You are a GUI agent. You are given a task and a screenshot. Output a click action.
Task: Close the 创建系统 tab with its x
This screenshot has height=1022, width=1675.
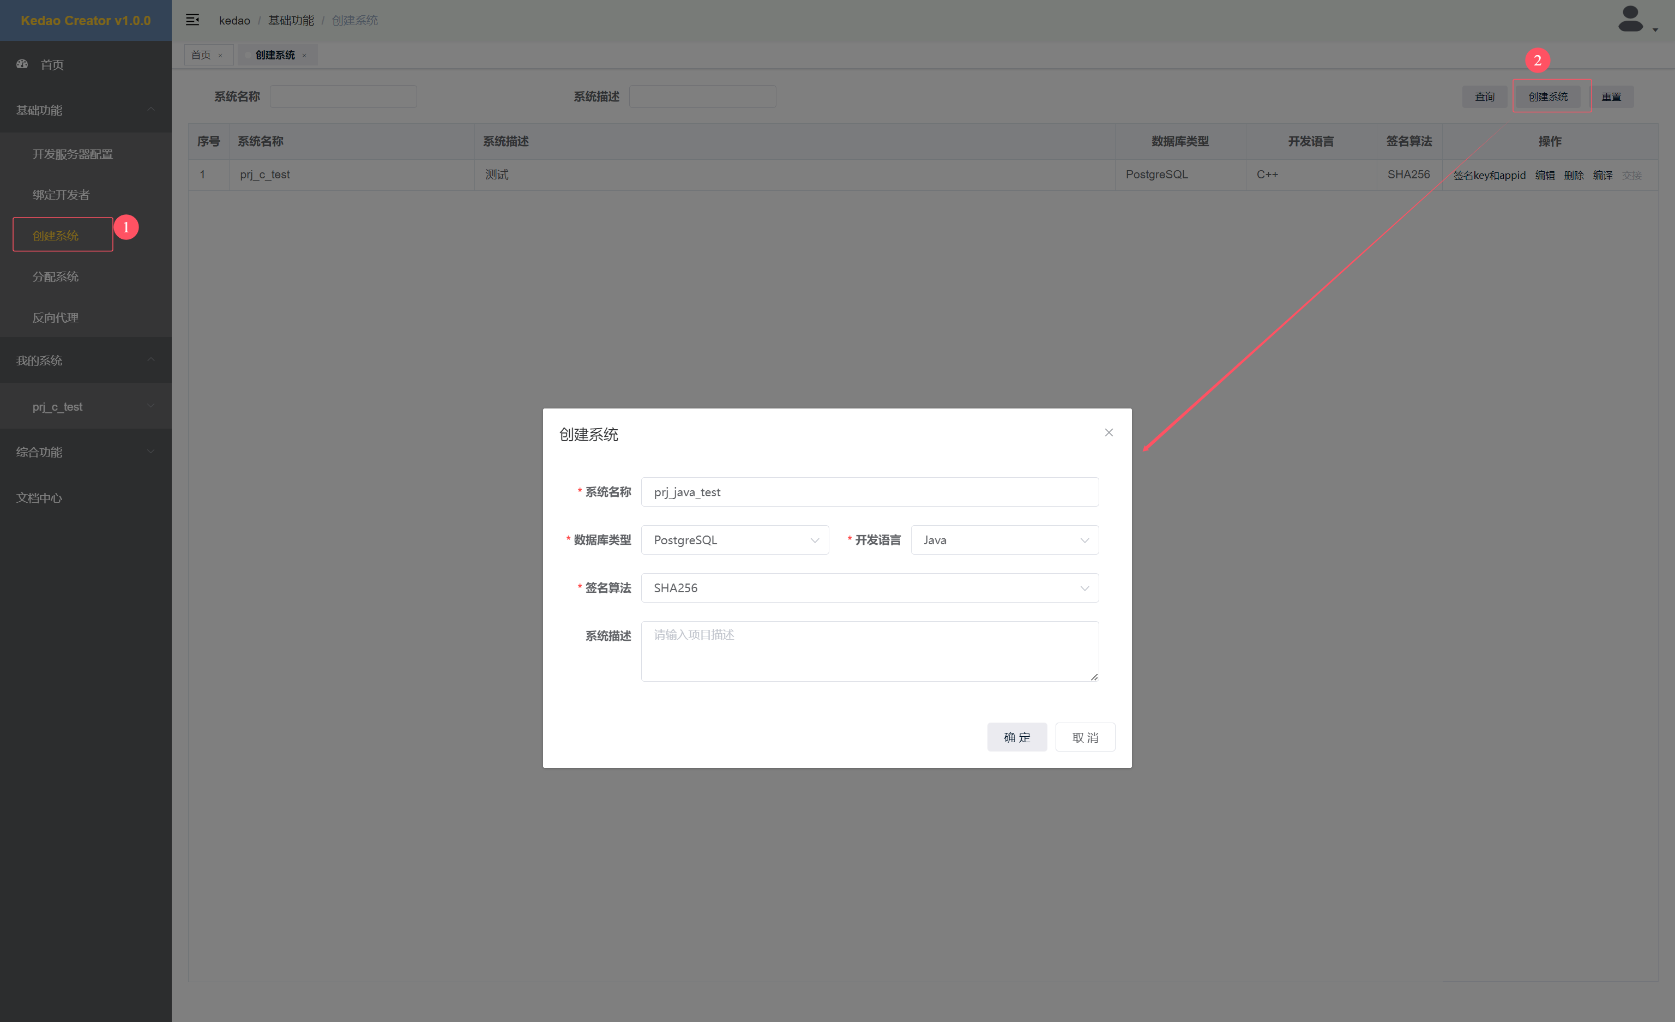(304, 56)
